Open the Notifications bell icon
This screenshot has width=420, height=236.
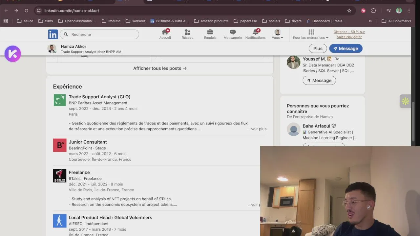255,34
